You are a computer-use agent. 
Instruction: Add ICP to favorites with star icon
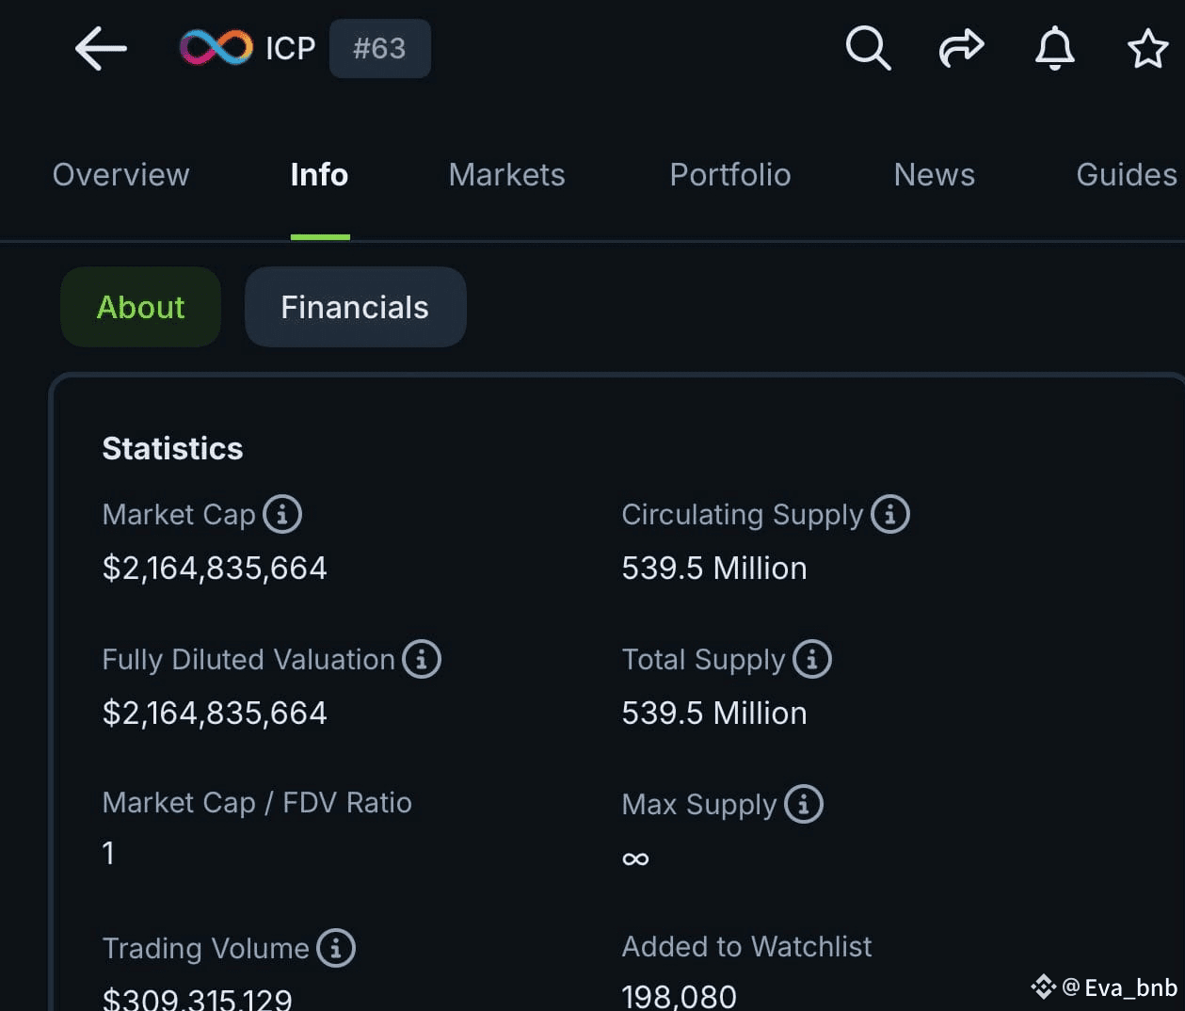tap(1147, 48)
